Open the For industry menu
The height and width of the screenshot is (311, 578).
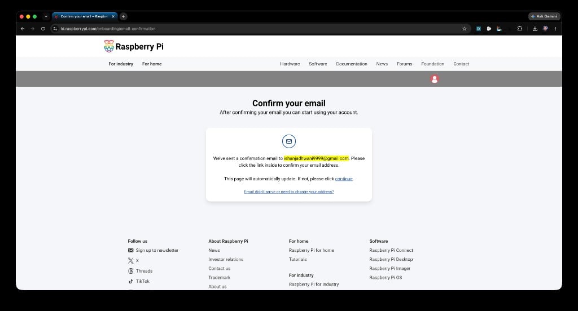[x=121, y=64]
